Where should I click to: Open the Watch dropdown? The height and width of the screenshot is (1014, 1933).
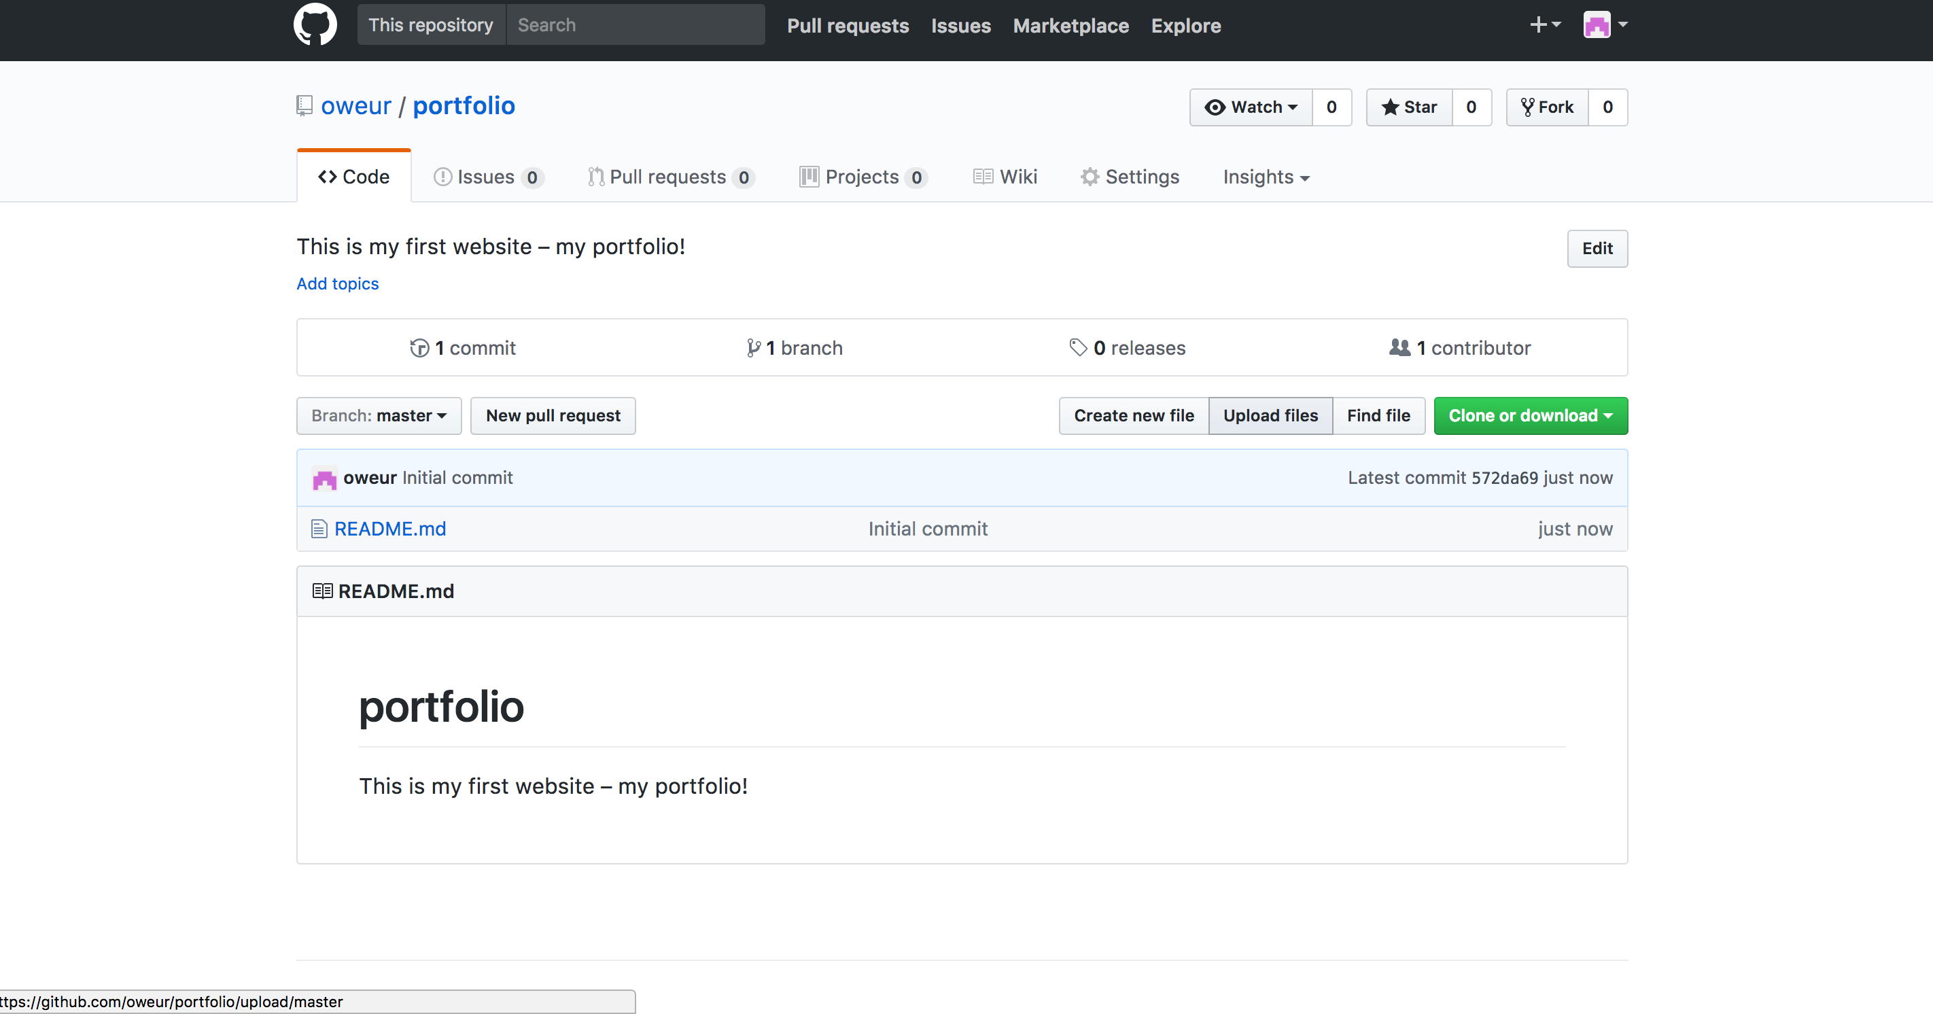pos(1251,107)
